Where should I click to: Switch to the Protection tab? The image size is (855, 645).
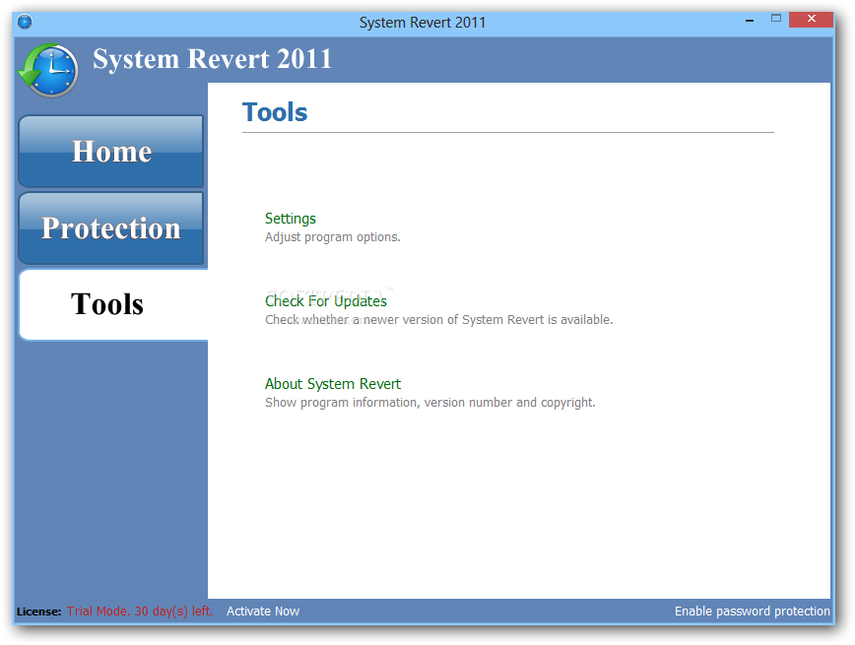pyautogui.click(x=111, y=228)
